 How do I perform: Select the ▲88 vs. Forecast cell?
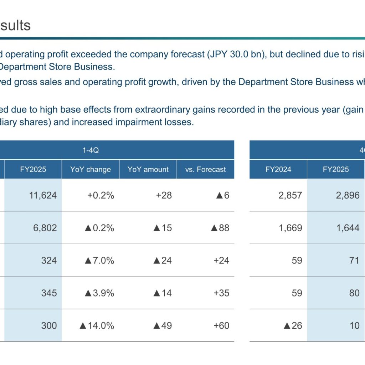220,228
